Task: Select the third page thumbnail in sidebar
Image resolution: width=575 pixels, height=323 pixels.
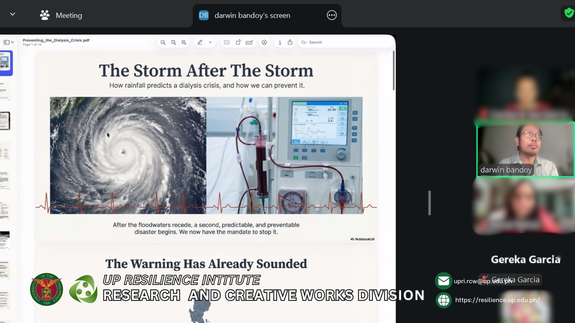Action: pos(5,121)
